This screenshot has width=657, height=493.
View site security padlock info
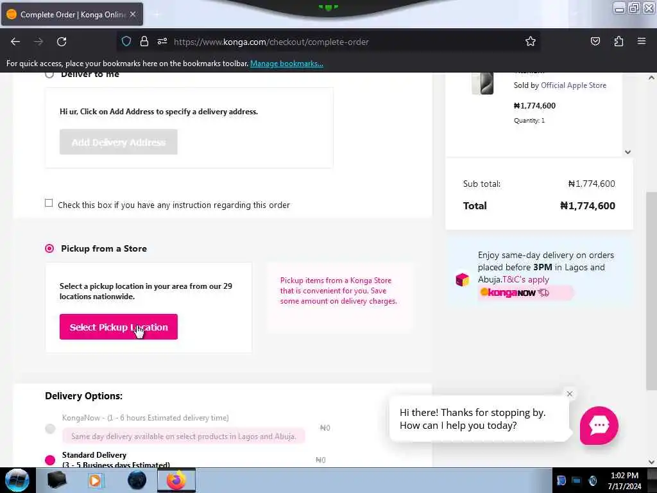144,42
